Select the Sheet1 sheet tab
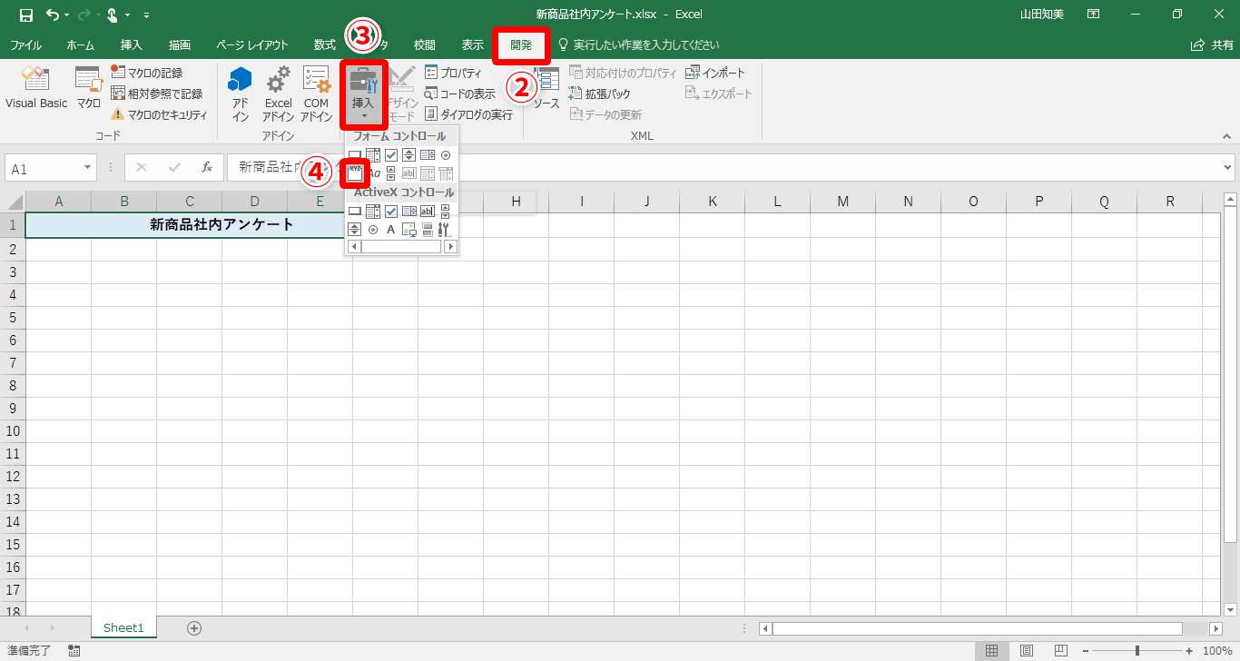This screenshot has height=661, width=1240. coord(123,627)
